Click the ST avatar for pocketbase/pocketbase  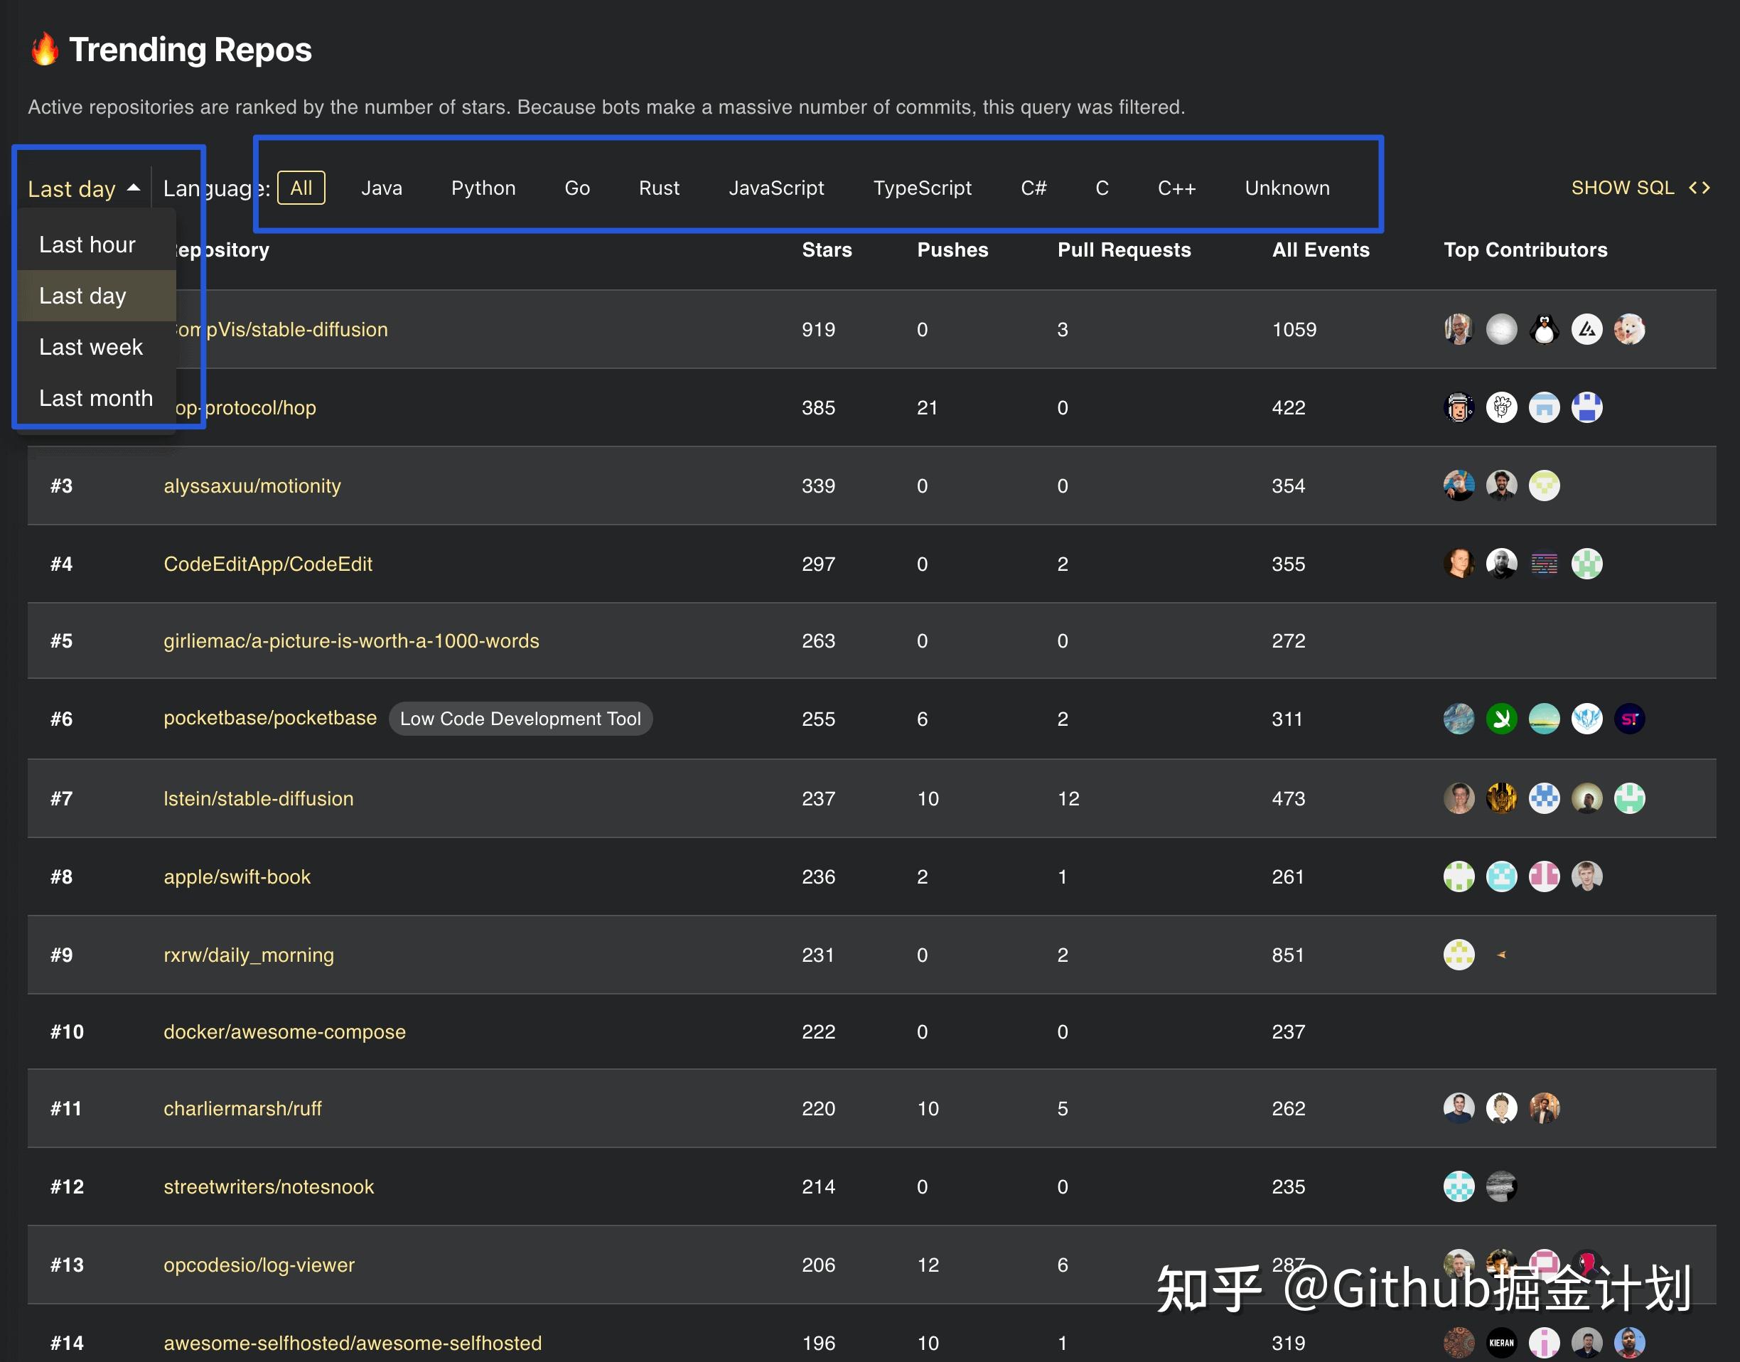pyautogui.click(x=1630, y=719)
